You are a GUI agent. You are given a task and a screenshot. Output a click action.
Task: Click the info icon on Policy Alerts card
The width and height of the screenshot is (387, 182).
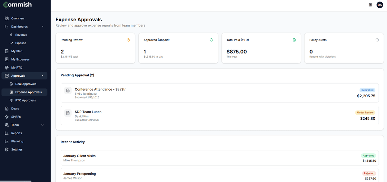(x=377, y=40)
